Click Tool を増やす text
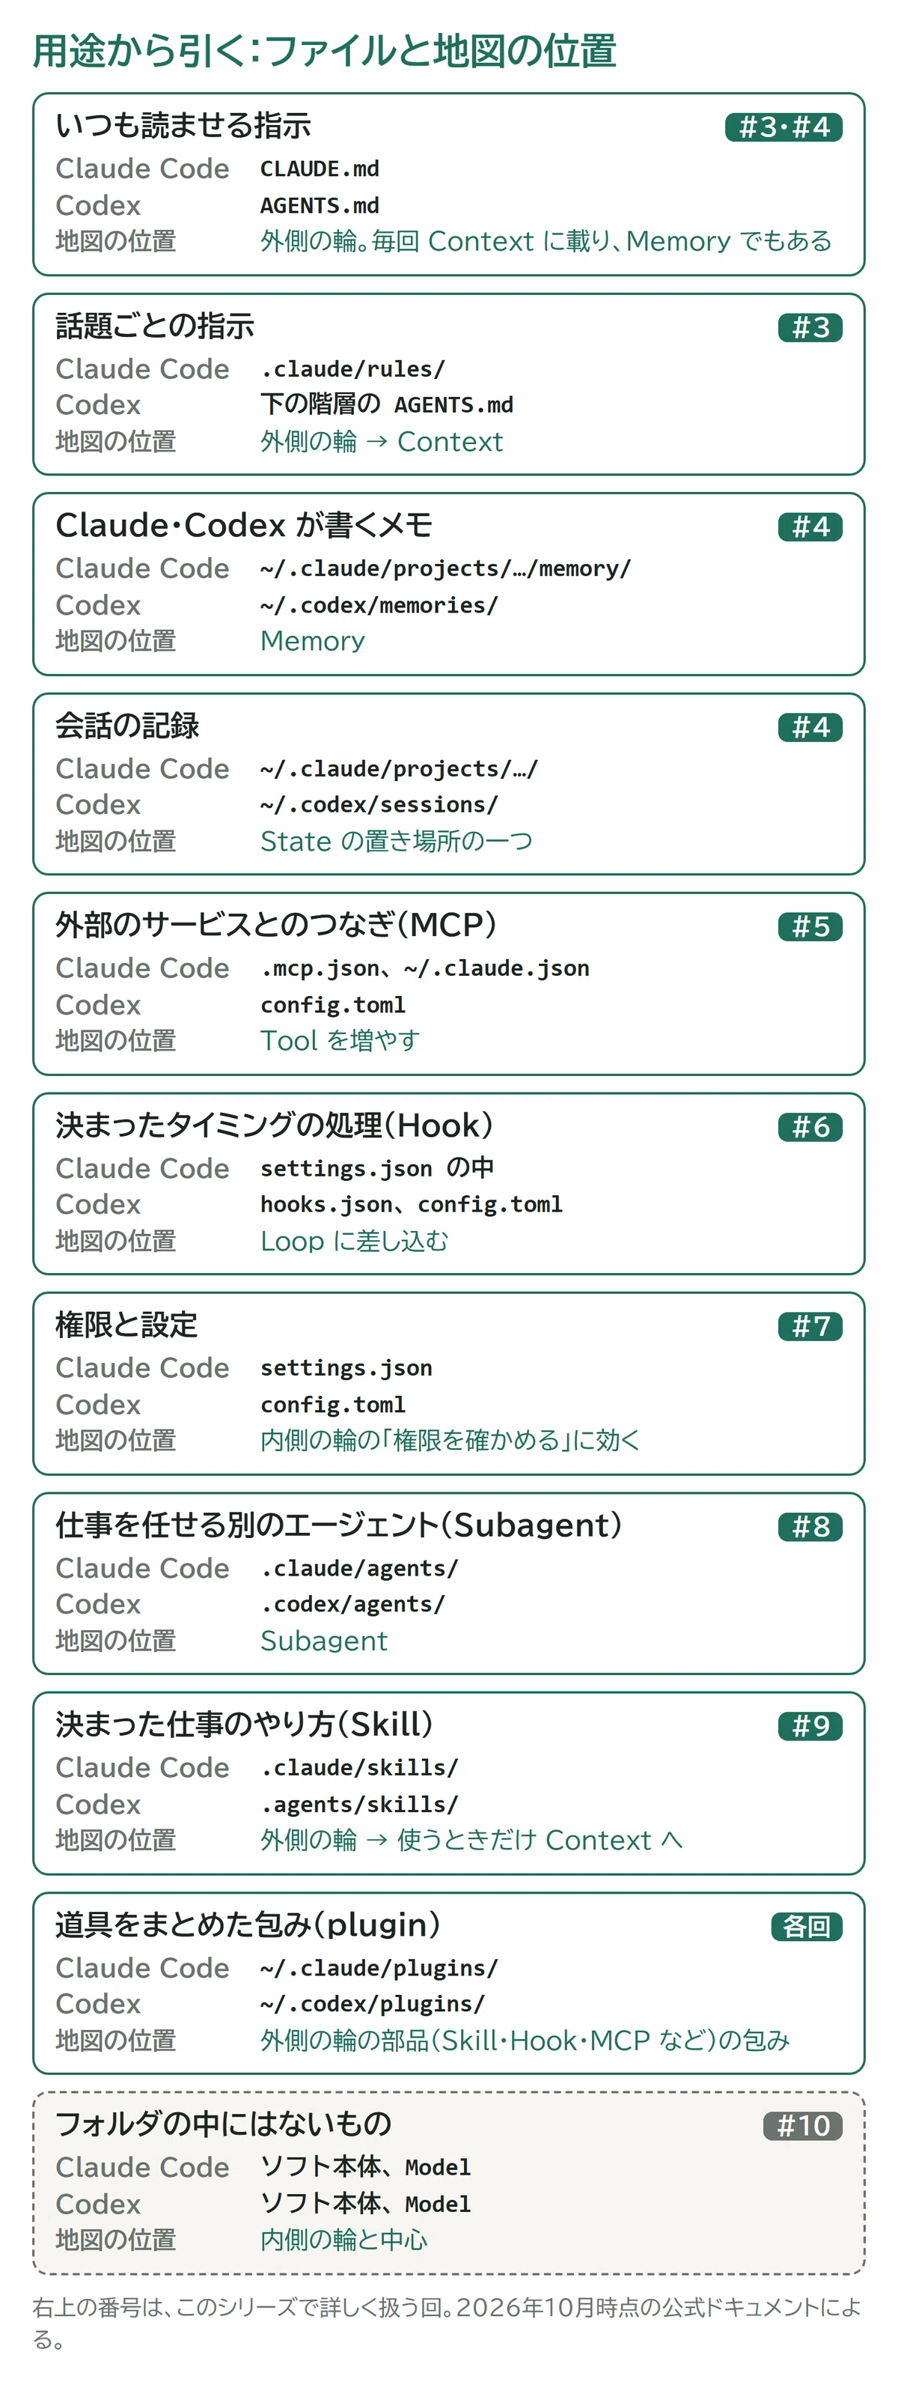 [x=340, y=1041]
